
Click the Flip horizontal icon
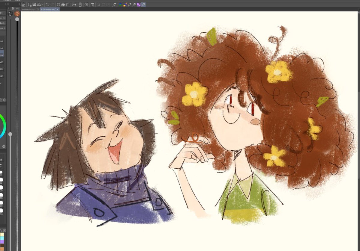click(74, 5)
